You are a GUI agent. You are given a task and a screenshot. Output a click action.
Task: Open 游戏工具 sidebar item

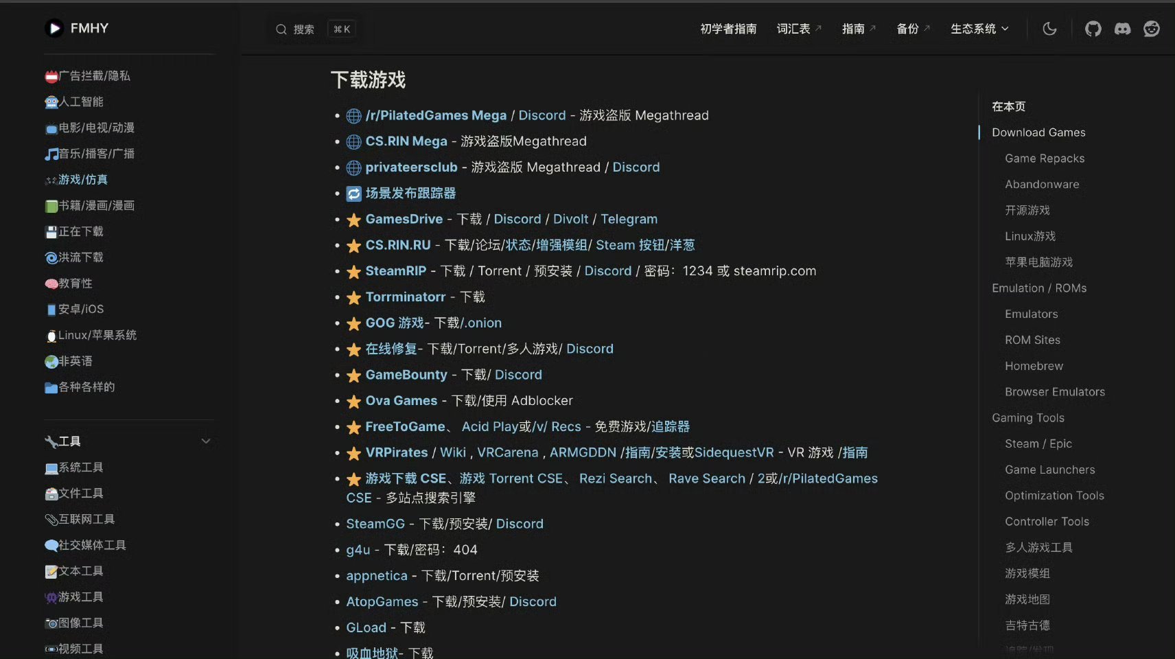[74, 598]
